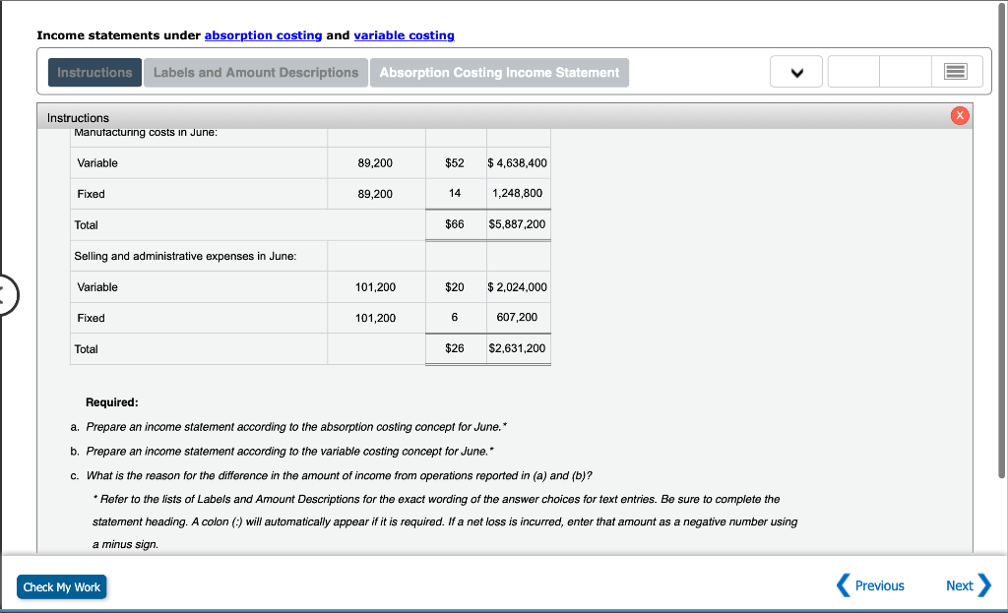Open the Absorption Costing Income Statement tab
The image size is (1008, 613).
tap(498, 71)
